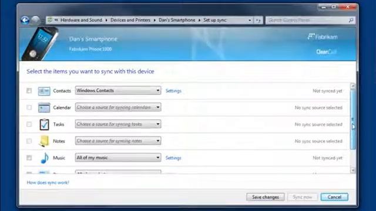
Task: Select the Set up sync breadcrumb
Action: [215, 20]
